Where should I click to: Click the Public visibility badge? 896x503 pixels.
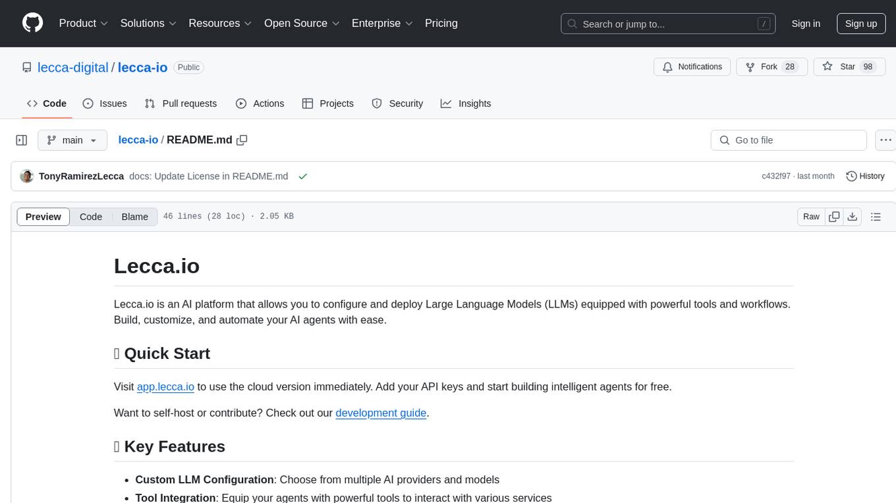(x=188, y=67)
